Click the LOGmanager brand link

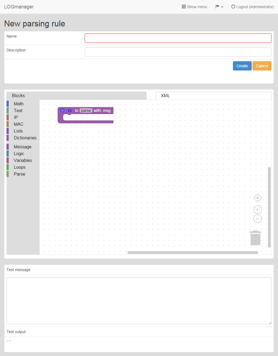[19, 7]
